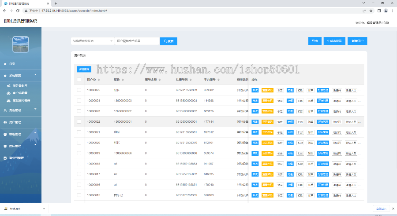Open 服务器配置 in the sidebar

[x=20, y=86]
